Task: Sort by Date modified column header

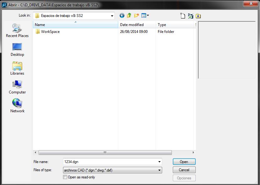Action: click(x=137, y=25)
